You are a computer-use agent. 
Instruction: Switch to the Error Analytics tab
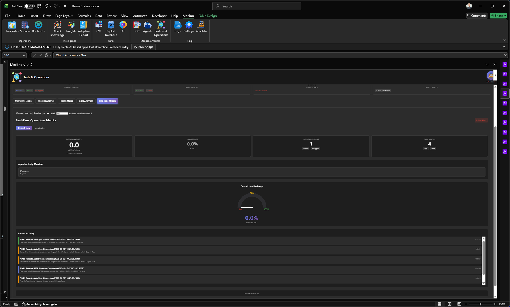pyautogui.click(x=86, y=101)
